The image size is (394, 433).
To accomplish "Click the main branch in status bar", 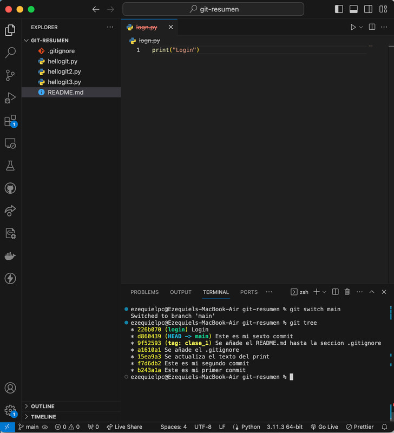I will pyautogui.click(x=29, y=427).
